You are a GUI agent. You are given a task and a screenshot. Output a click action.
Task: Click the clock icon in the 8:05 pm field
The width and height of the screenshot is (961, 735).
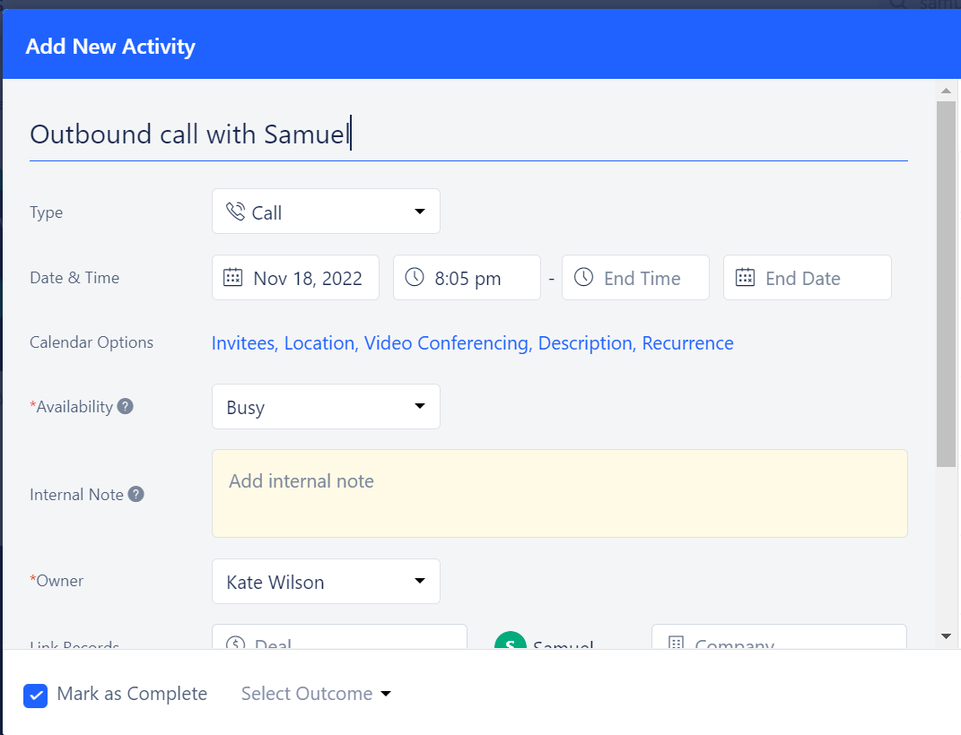(414, 277)
